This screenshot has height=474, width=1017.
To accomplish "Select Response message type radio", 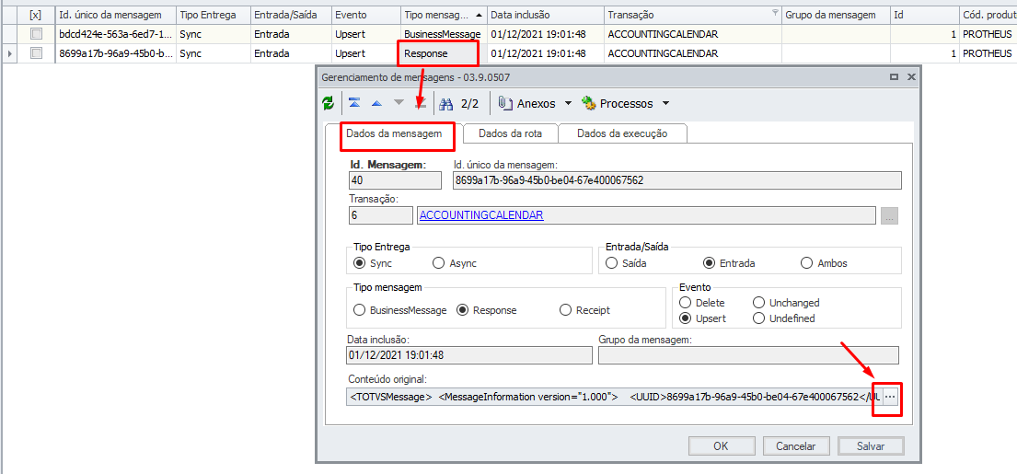I will (x=462, y=310).
